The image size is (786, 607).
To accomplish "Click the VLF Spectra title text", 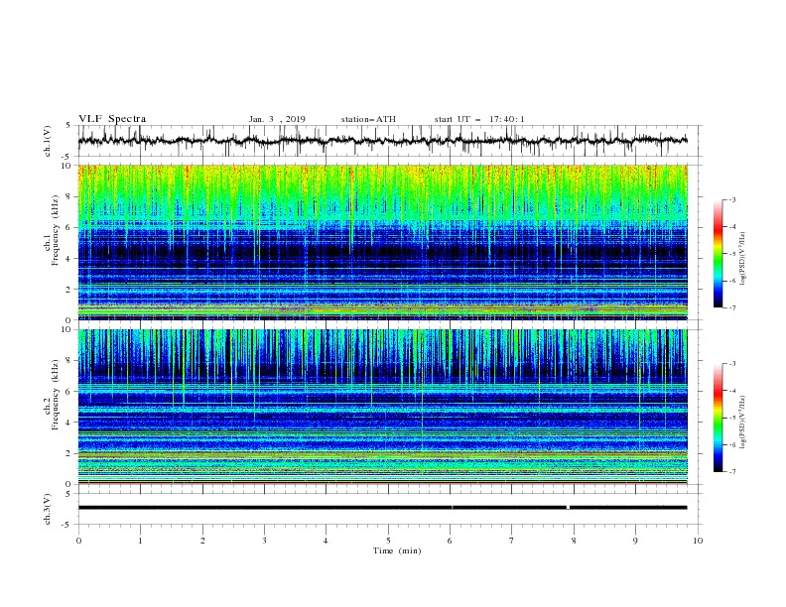I will tap(112, 119).
